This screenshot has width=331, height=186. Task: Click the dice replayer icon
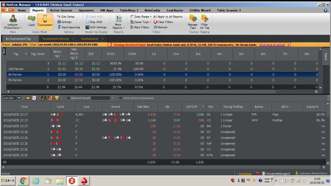(34, 98)
